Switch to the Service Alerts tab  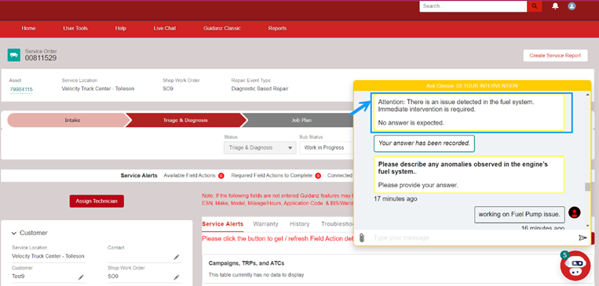223,224
